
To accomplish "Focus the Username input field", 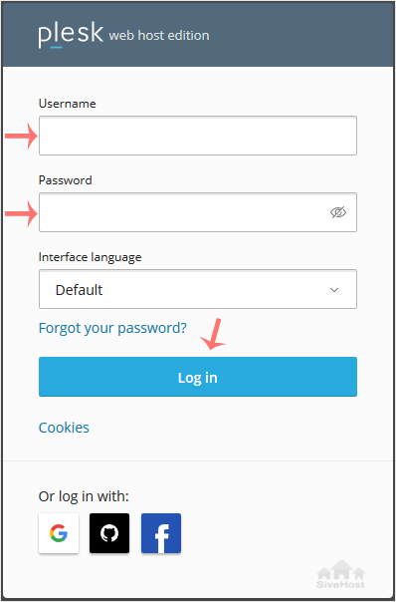I will (x=198, y=136).
